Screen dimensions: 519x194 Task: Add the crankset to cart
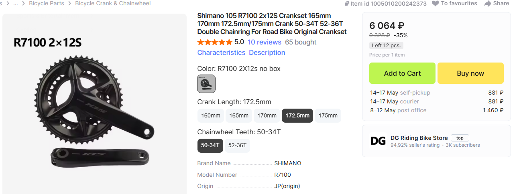pyautogui.click(x=402, y=73)
